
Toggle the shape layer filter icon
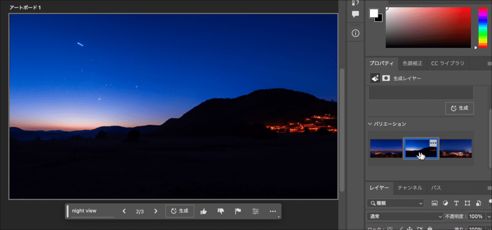coord(467,203)
